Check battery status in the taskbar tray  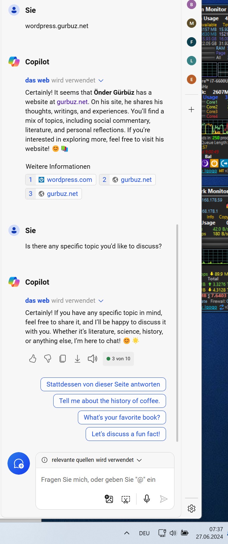pos(185,533)
